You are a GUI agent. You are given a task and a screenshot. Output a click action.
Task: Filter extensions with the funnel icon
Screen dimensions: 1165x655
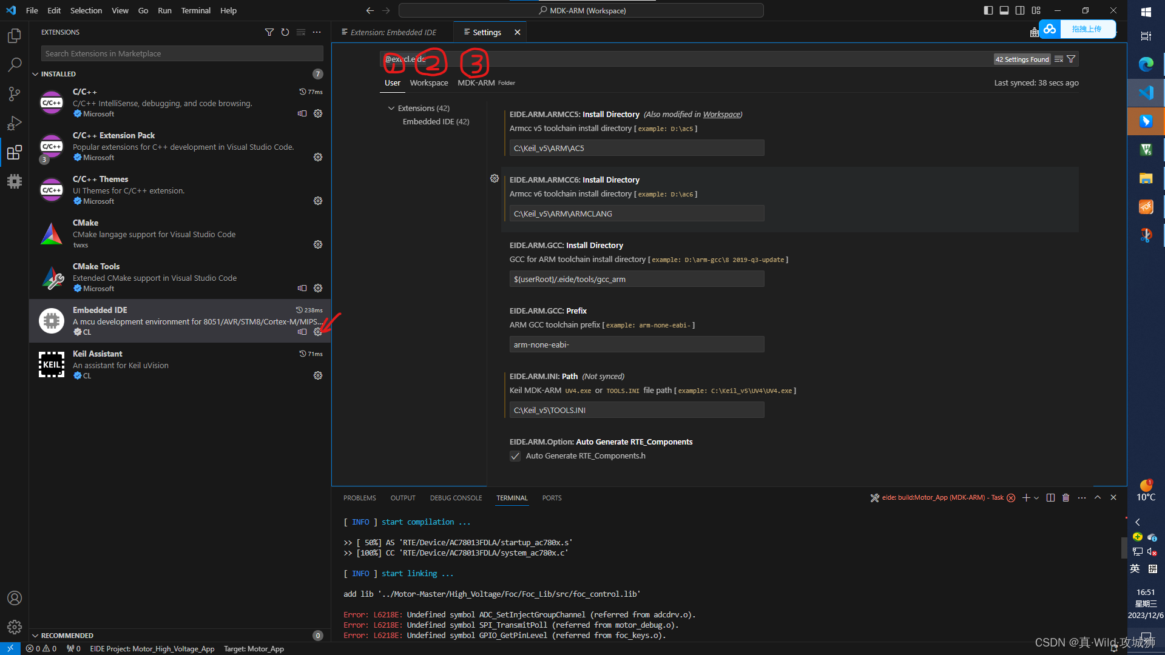coord(269,32)
